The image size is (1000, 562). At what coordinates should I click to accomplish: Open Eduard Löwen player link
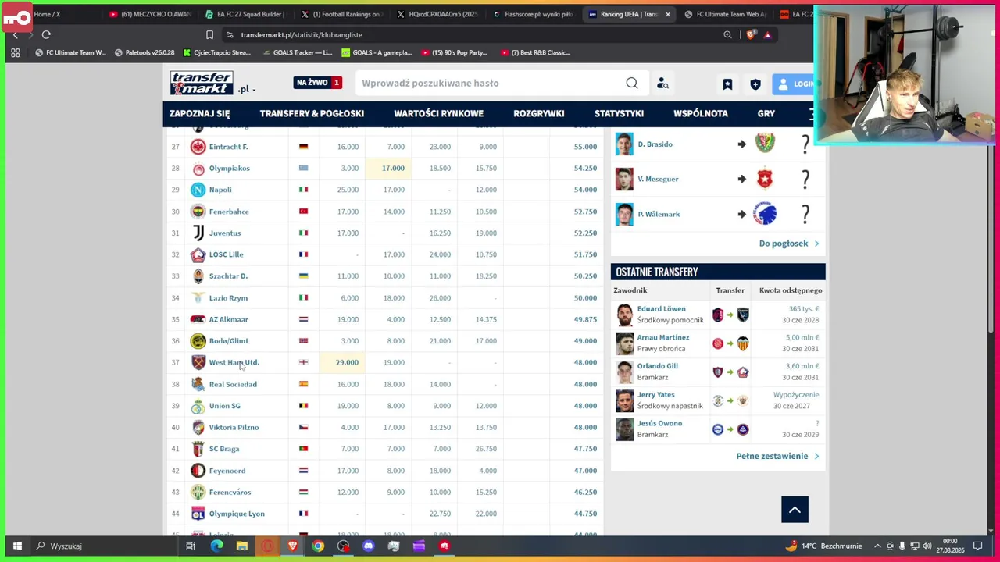(x=661, y=309)
